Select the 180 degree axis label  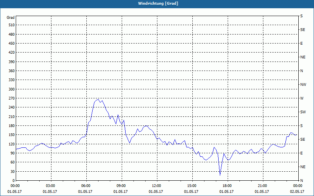[x=12, y=126]
